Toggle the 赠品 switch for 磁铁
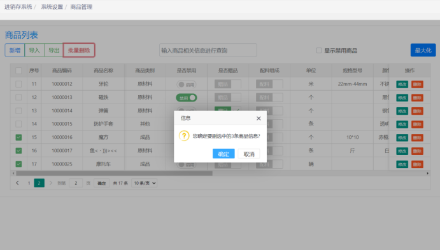The image size is (440, 250). point(227,98)
